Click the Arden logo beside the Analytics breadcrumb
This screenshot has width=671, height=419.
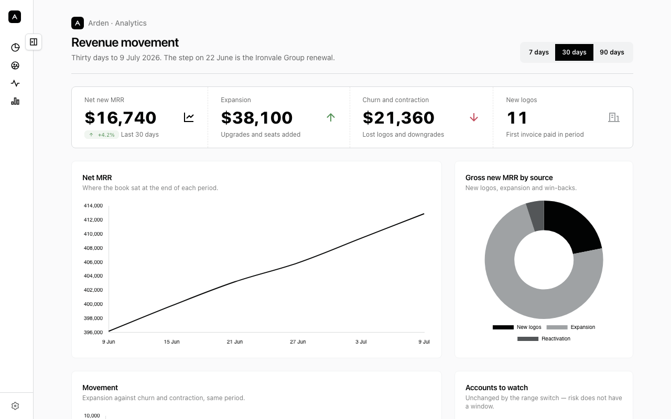point(78,23)
